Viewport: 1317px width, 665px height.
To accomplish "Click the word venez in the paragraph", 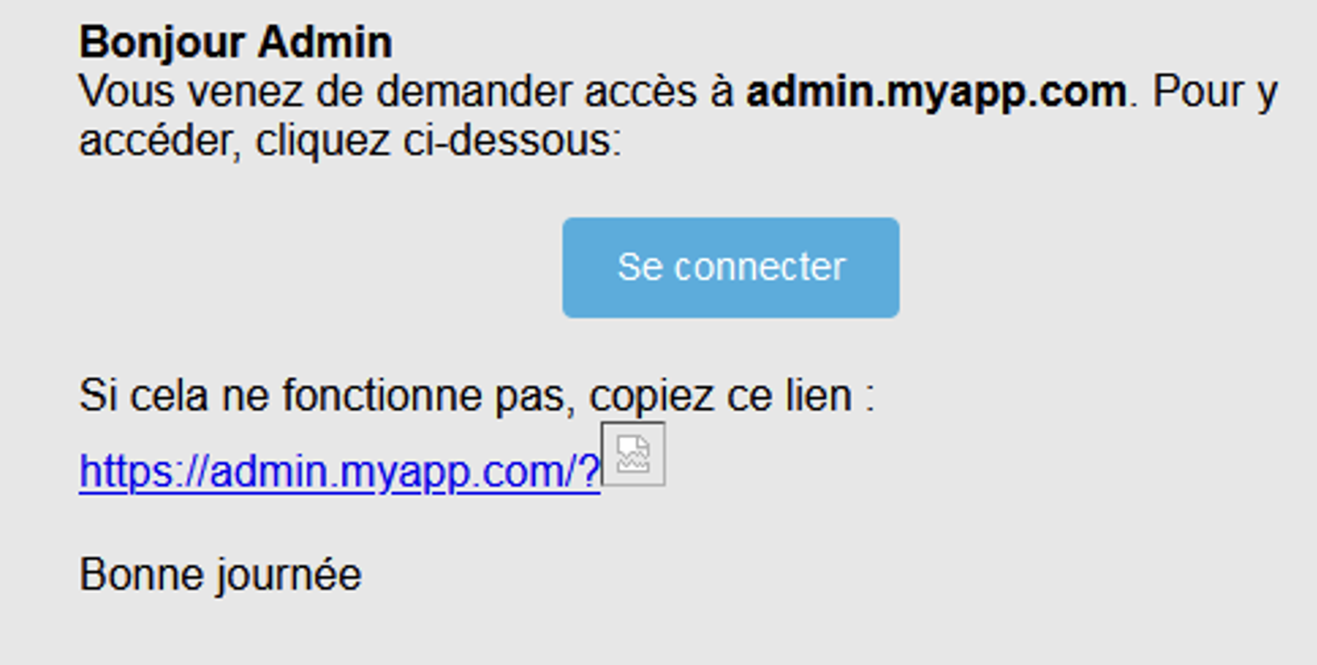I will pyautogui.click(x=245, y=92).
